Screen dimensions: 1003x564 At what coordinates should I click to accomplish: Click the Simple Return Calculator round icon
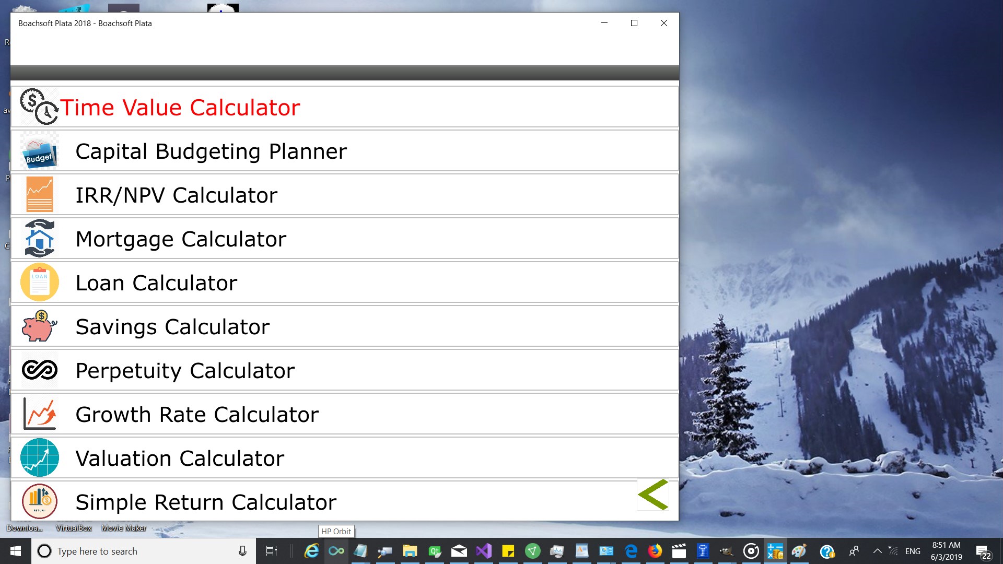pos(39,501)
